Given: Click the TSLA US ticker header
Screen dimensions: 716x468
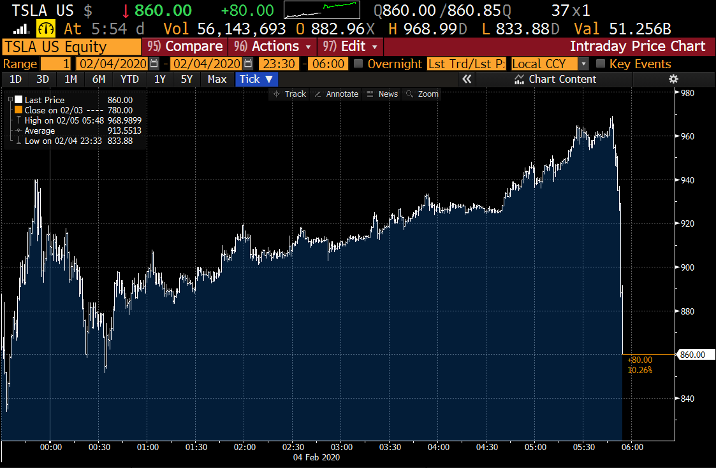Looking at the screenshot, I should pos(43,10).
